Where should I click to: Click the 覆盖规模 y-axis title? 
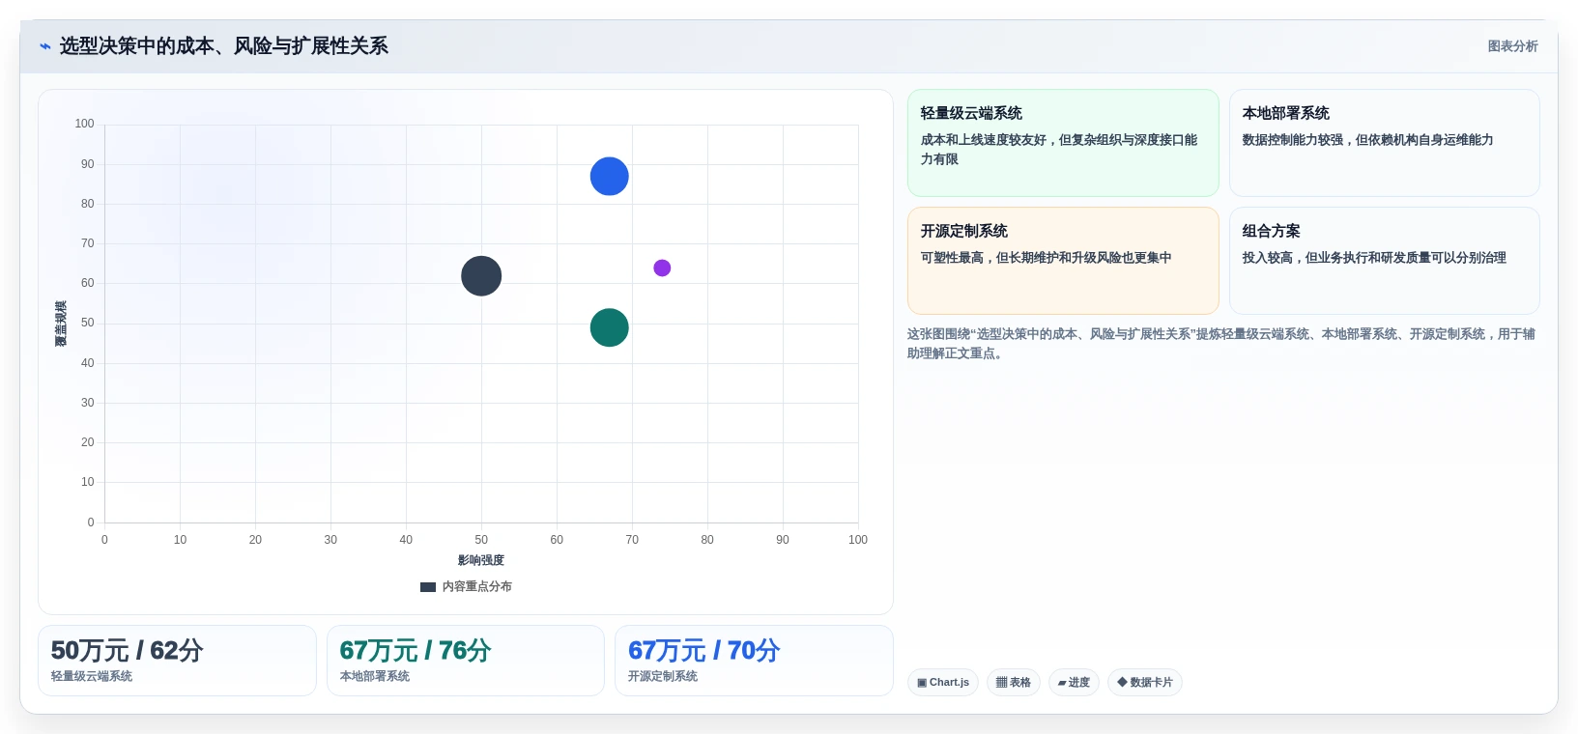pyautogui.click(x=61, y=324)
